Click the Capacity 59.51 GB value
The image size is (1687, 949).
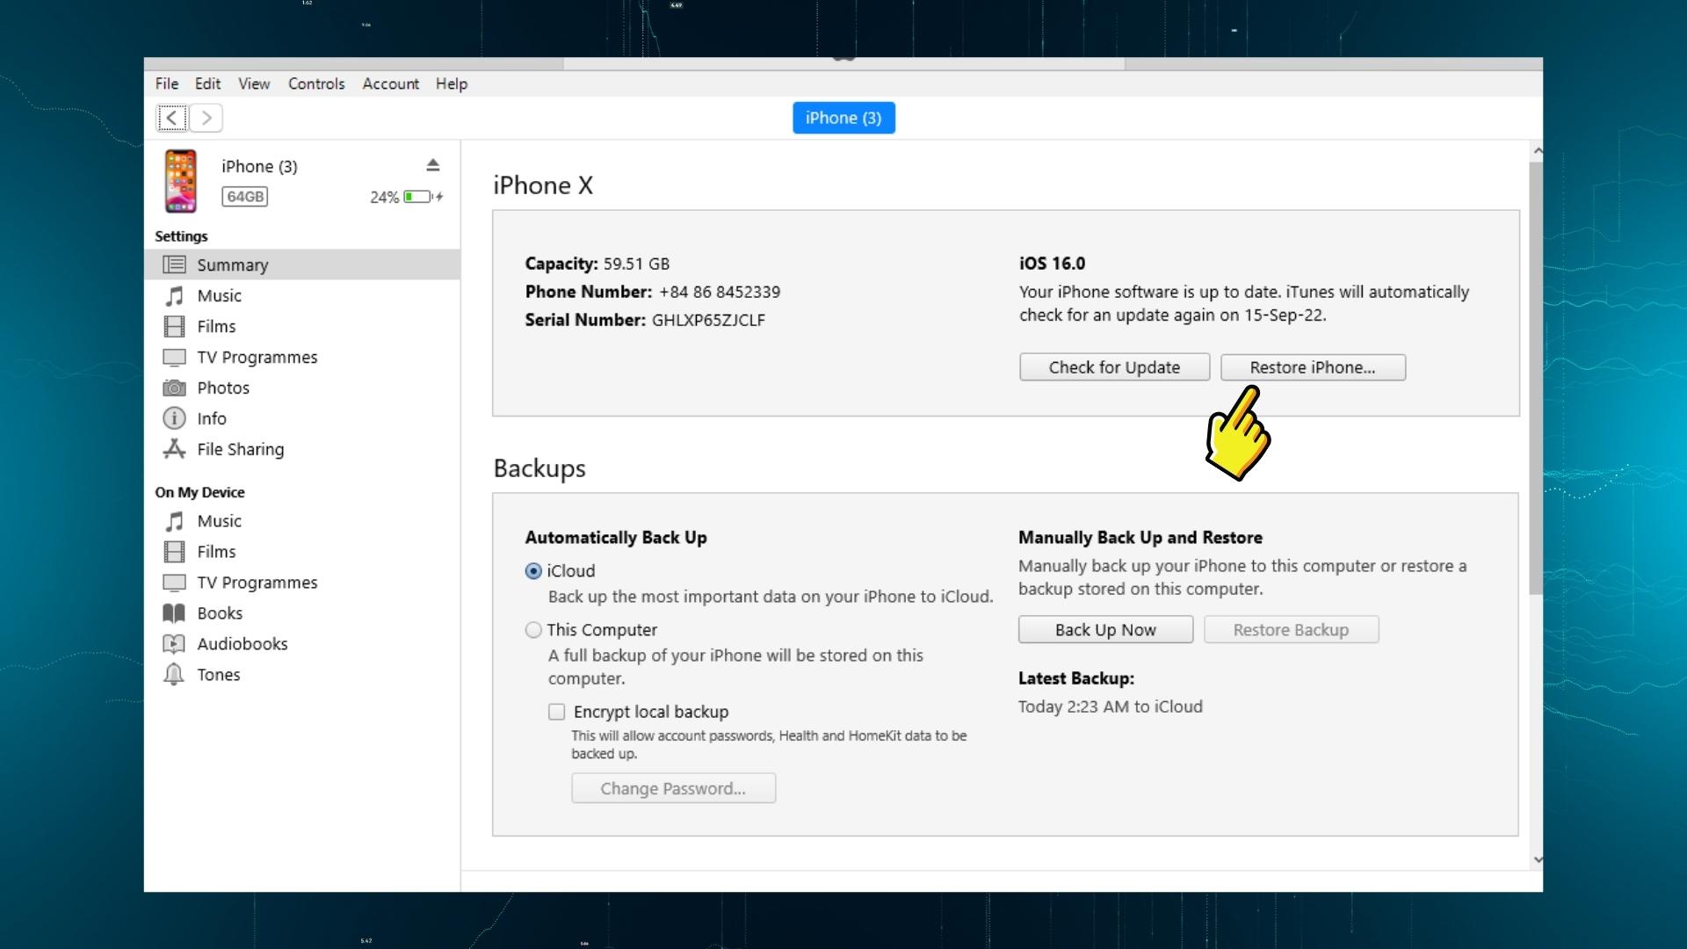click(x=636, y=264)
